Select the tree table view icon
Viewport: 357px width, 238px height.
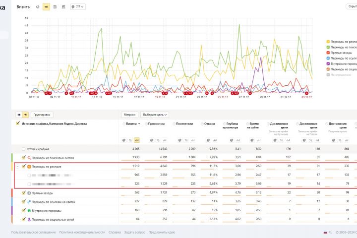pyautogui.click(x=25, y=115)
